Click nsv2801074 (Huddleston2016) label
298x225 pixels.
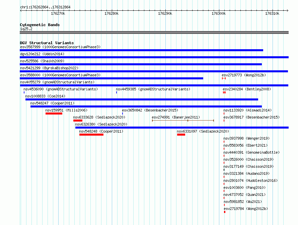250,180
